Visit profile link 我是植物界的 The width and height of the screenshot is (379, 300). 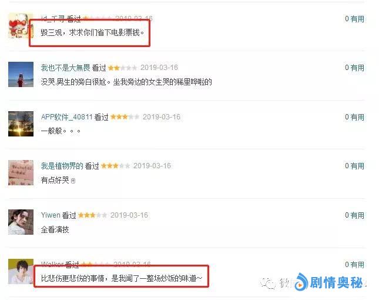[x=62, y=166]
